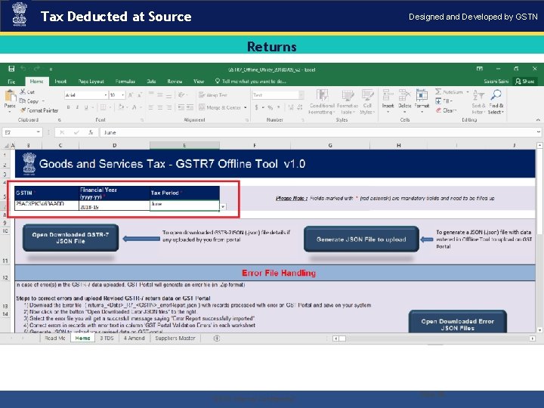
Task: Open Sort & Filter menu
Action: (478, 102)
